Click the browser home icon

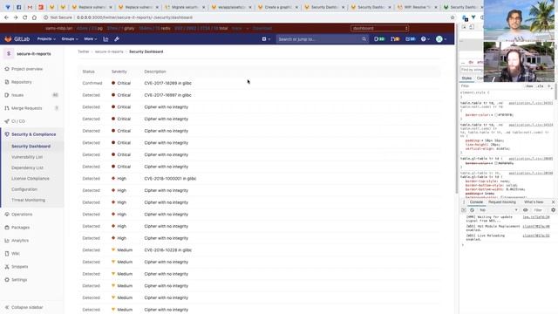pyautogui.click(x=34, y=17)
